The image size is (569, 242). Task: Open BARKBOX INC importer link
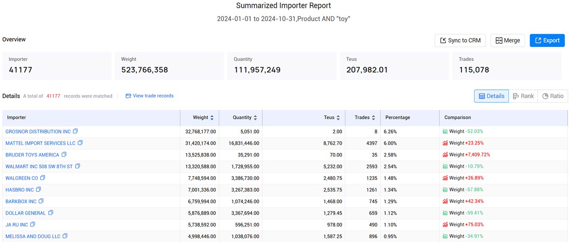pos(21,201)
